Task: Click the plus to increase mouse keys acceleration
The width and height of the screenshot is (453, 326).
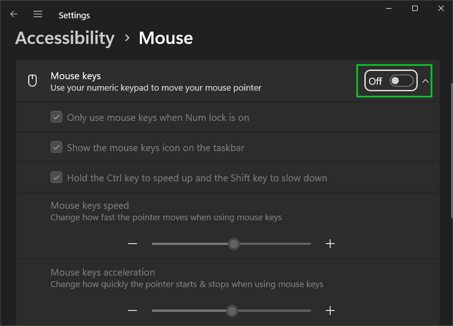Action: 330,310
